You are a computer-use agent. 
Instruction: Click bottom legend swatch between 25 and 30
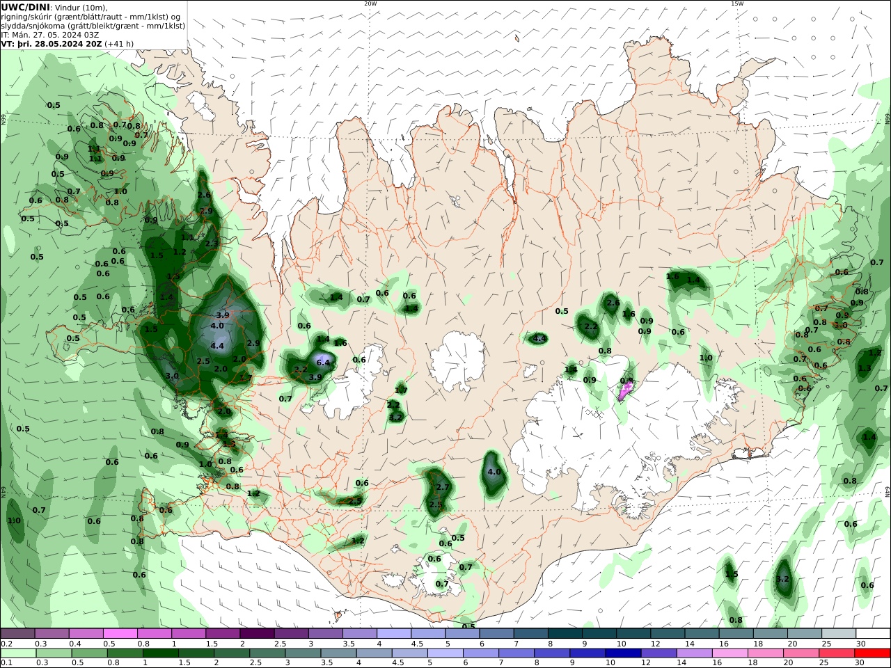[837, 653]
